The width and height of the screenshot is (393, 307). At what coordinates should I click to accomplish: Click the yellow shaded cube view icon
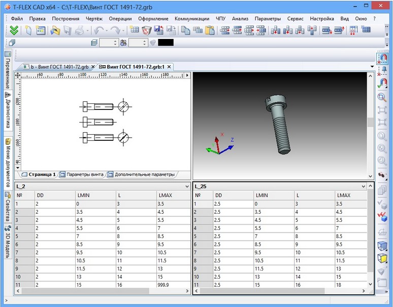point(382,258)
